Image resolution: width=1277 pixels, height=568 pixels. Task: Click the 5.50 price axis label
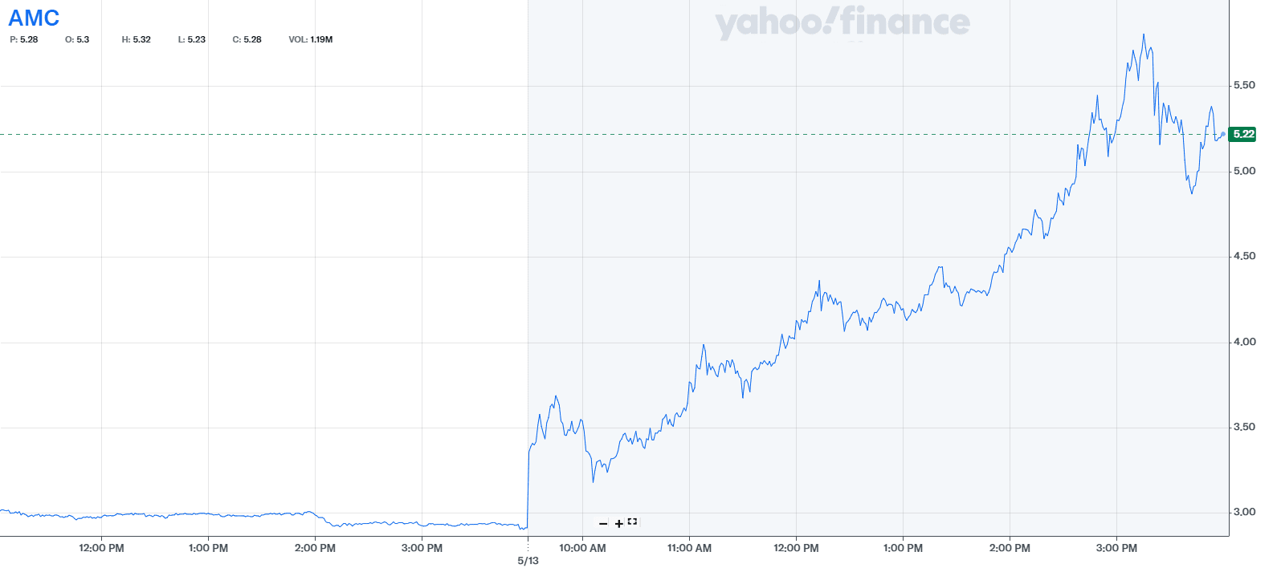click(x=1244, y=85)
